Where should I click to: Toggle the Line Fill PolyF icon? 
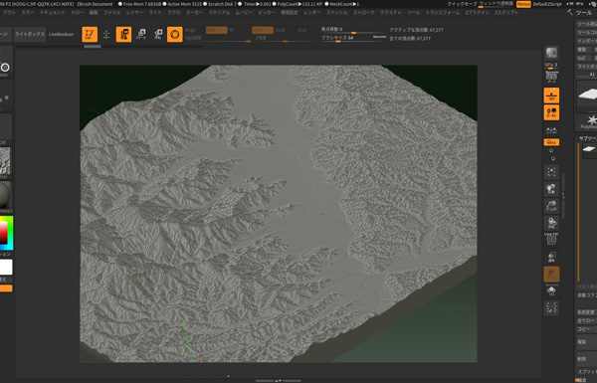[551, 239]
